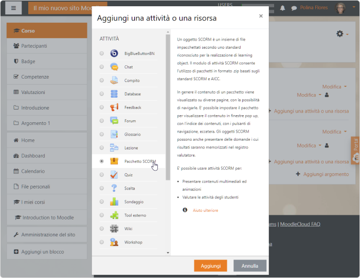Click the Feedback megaphone icon
The width and height of the screenshot is (360, 278).
pyautogui.click(x=114, y=107)
